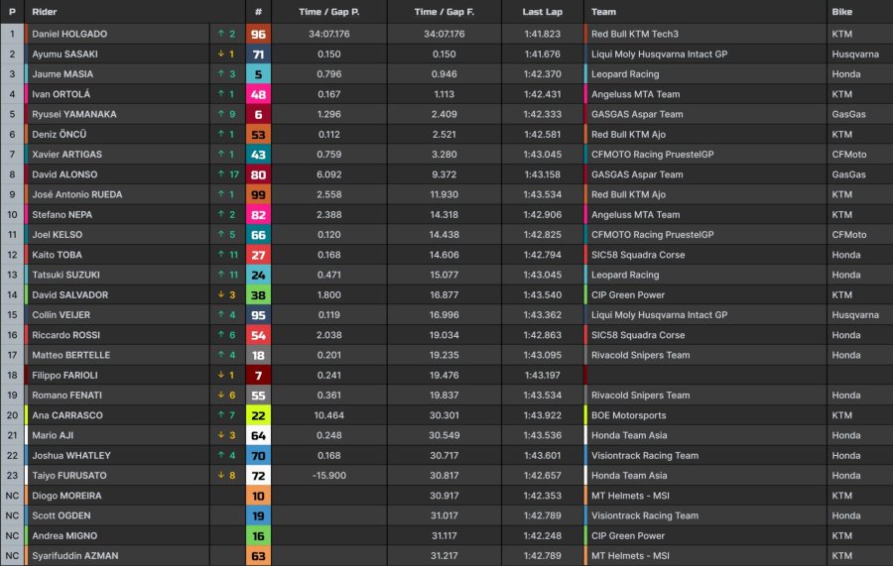This screenshot has width=893, height=566.
Task: Click Ana Carrasco's yellow number 22 badge
Action: click(258, 415)
